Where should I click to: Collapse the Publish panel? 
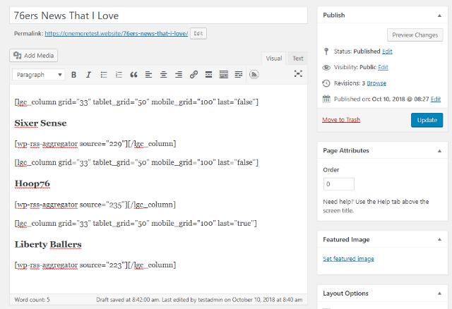point(439,16)
